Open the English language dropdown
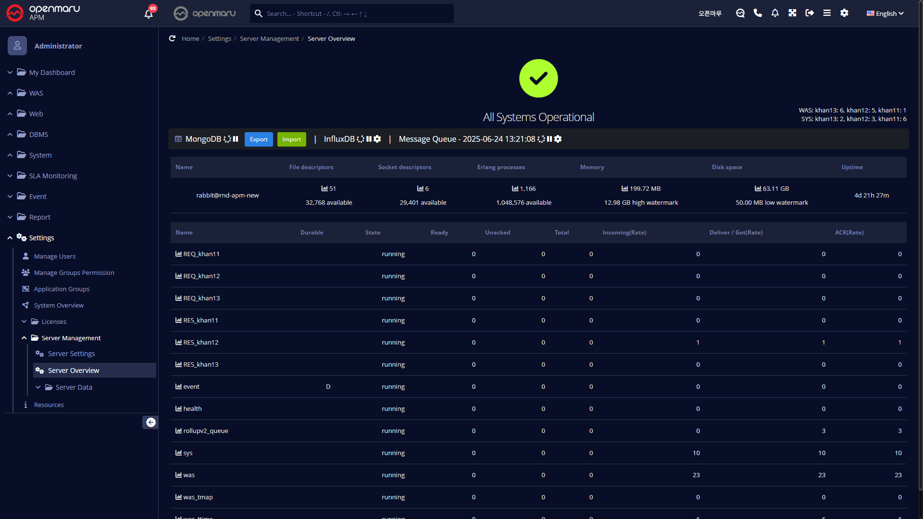This screenshot has height=519, width=923. [x=885, y=13]
